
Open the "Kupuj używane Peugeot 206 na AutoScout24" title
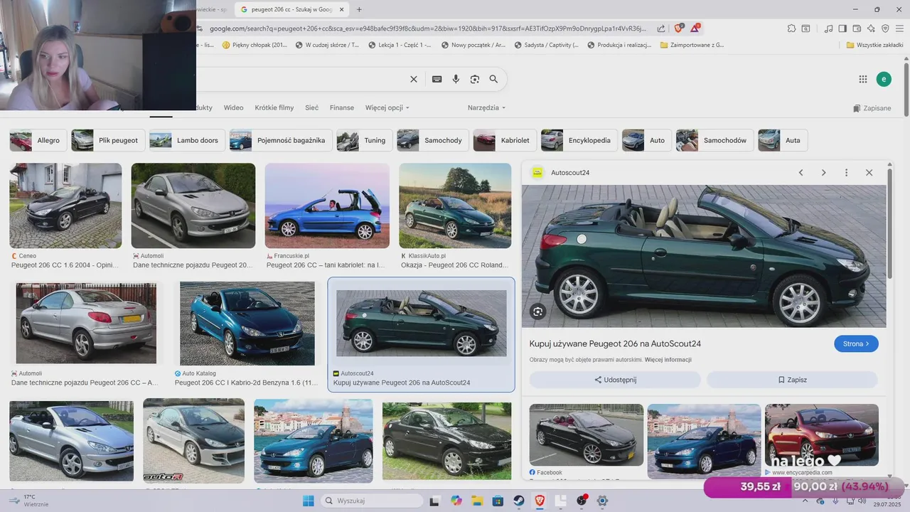615,343
